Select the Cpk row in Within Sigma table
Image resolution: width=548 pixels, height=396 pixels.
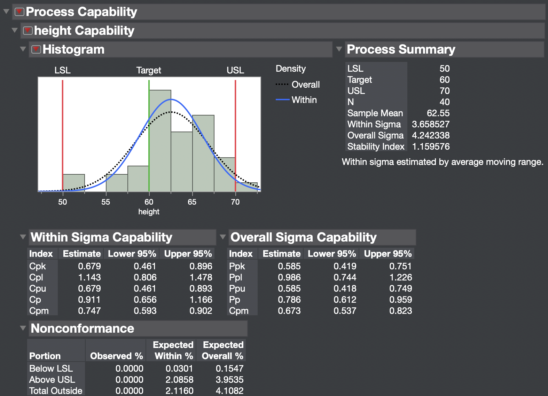pos(38,266)
